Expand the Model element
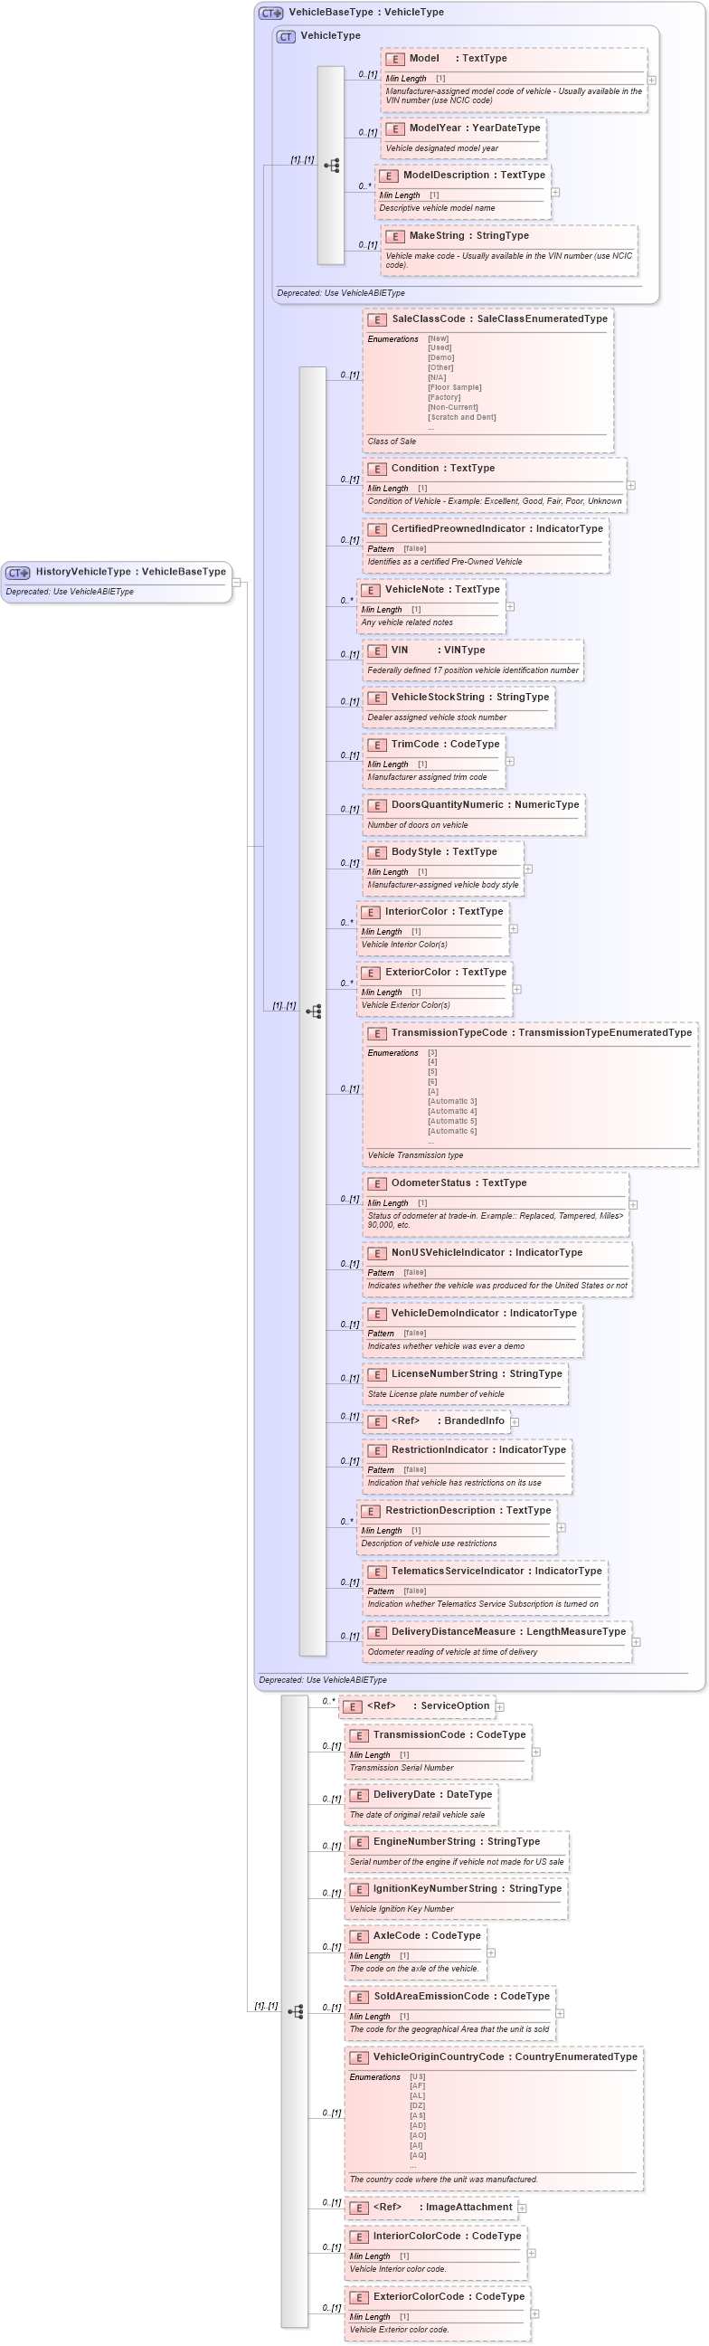Screen dimensions: 709x2346 pyautogui.click(x=652, y=81)
